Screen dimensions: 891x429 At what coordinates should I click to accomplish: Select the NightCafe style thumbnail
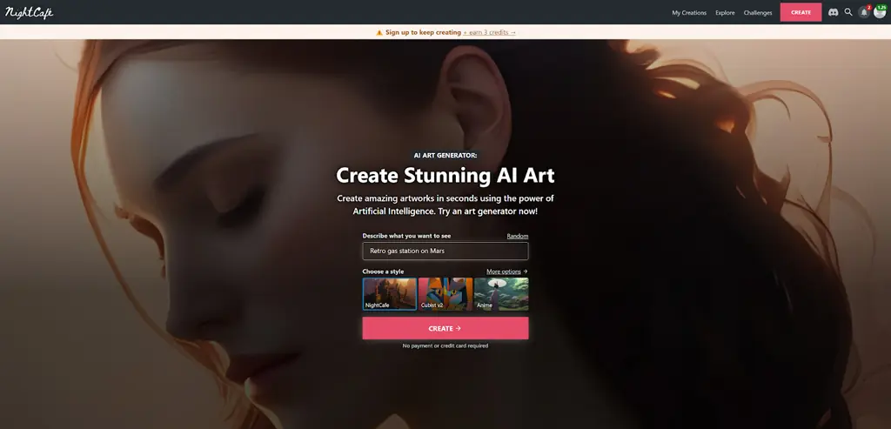tap(390, 294)
